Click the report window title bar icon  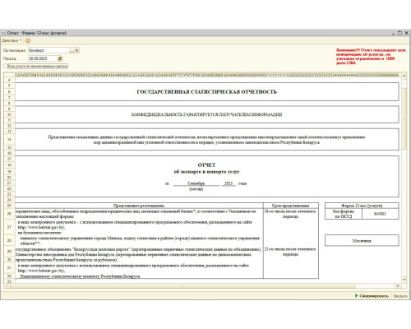4,33
